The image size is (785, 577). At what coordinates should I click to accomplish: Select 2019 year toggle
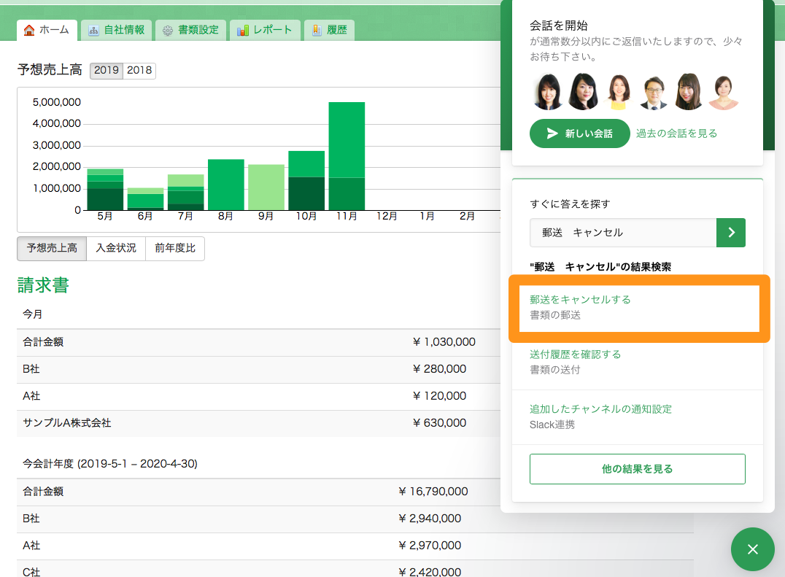[x=107, y=71]
